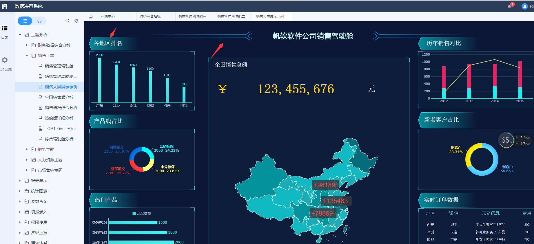Expand the 统计图表 folder
The width and height of the screenshot is (534, 244).
pos(20,191)
